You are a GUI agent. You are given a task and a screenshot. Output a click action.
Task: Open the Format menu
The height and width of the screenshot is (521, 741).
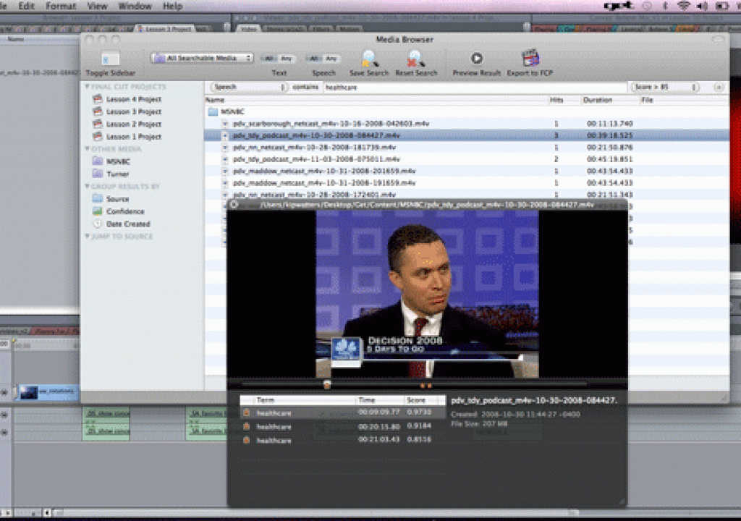61,6
